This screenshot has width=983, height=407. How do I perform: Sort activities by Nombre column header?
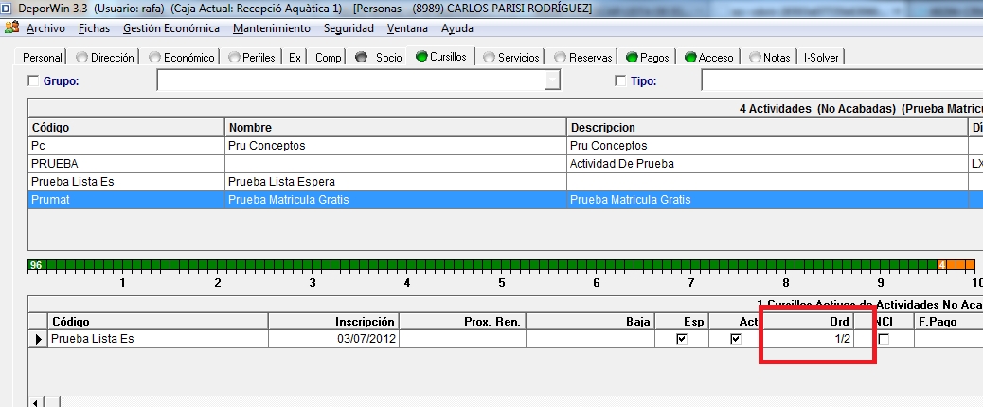click(x=396, y=127)
